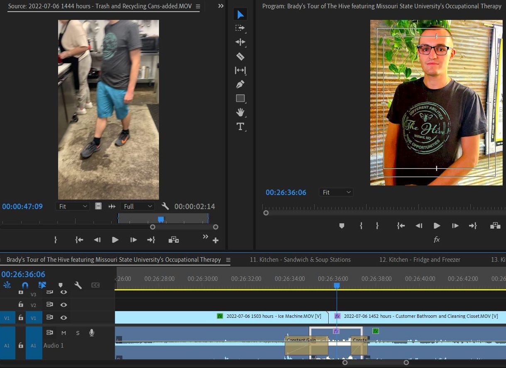
Task: Open the timeline panel menu beside Brady's Tour
Action: click(x=228, y=260)
